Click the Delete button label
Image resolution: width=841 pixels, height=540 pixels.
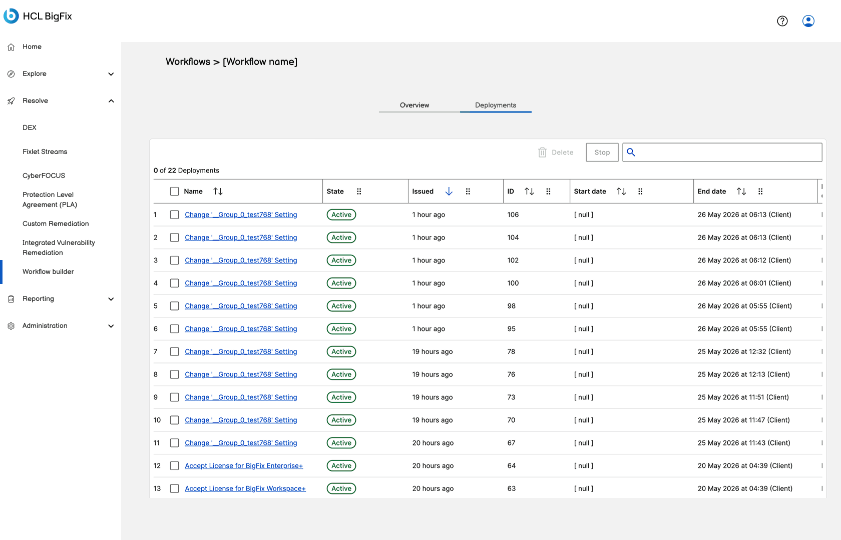click(563, 152)
